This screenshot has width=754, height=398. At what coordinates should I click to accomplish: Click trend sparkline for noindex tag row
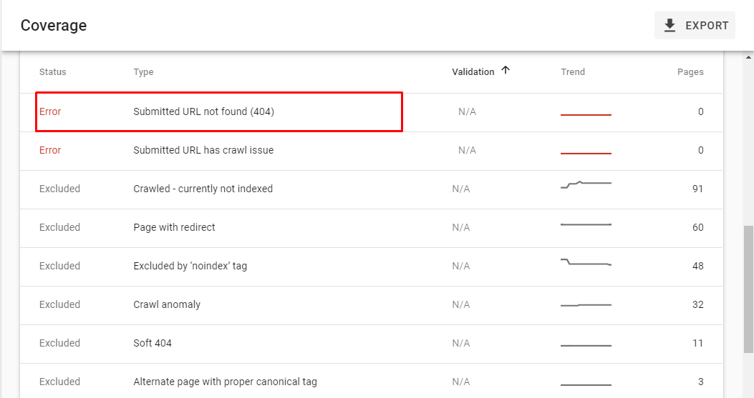click(x=586, y=262)
